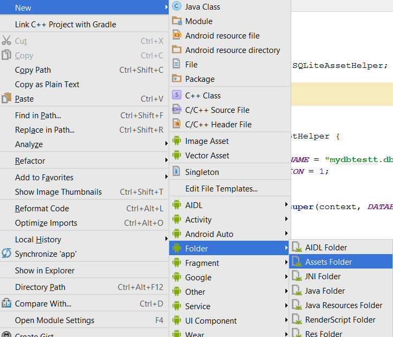Expand the Fragment submenu arrow
The width and height of the screenshot is (393, 337).
(286, 263)
